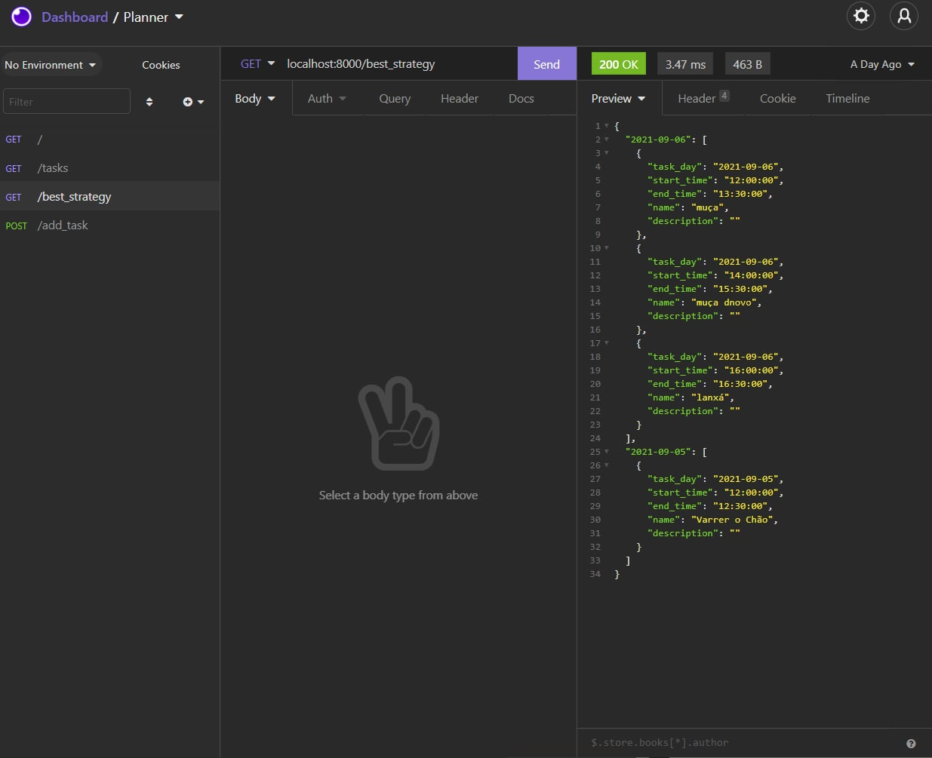The width and height of the screenshot is (932, 758).
Task: Click the sidebar sort arrows icon
Action: 149,101
